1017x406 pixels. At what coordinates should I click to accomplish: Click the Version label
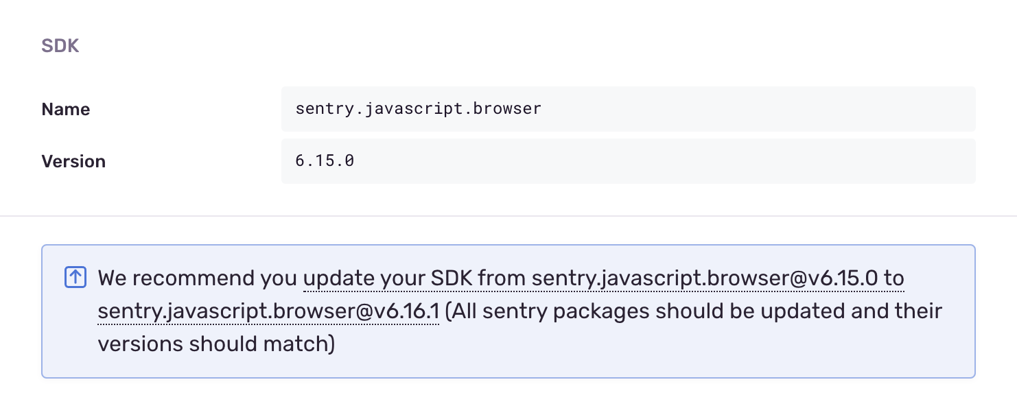[x=73, y=160]
